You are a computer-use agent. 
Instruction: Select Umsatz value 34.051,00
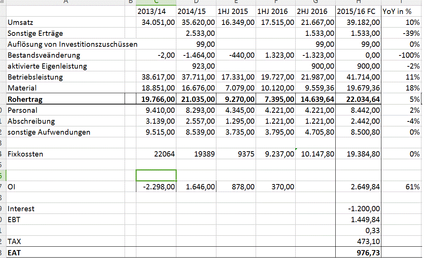point(156,22)
